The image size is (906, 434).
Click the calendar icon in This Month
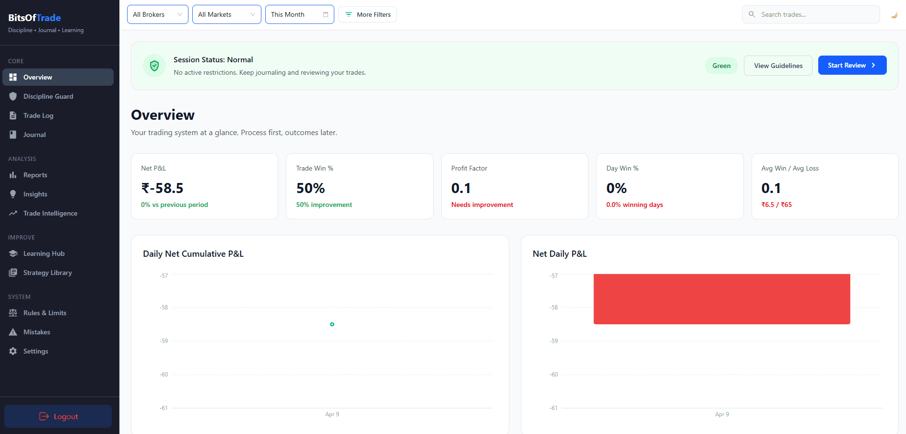tap(326, 14)
